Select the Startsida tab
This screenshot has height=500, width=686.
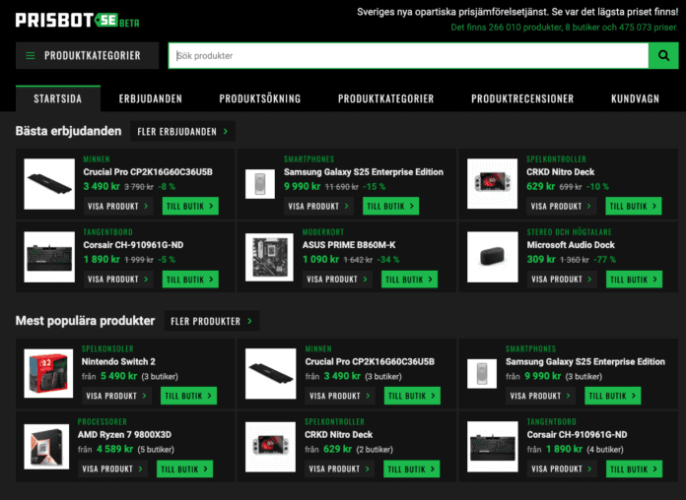tap(58, 98)
